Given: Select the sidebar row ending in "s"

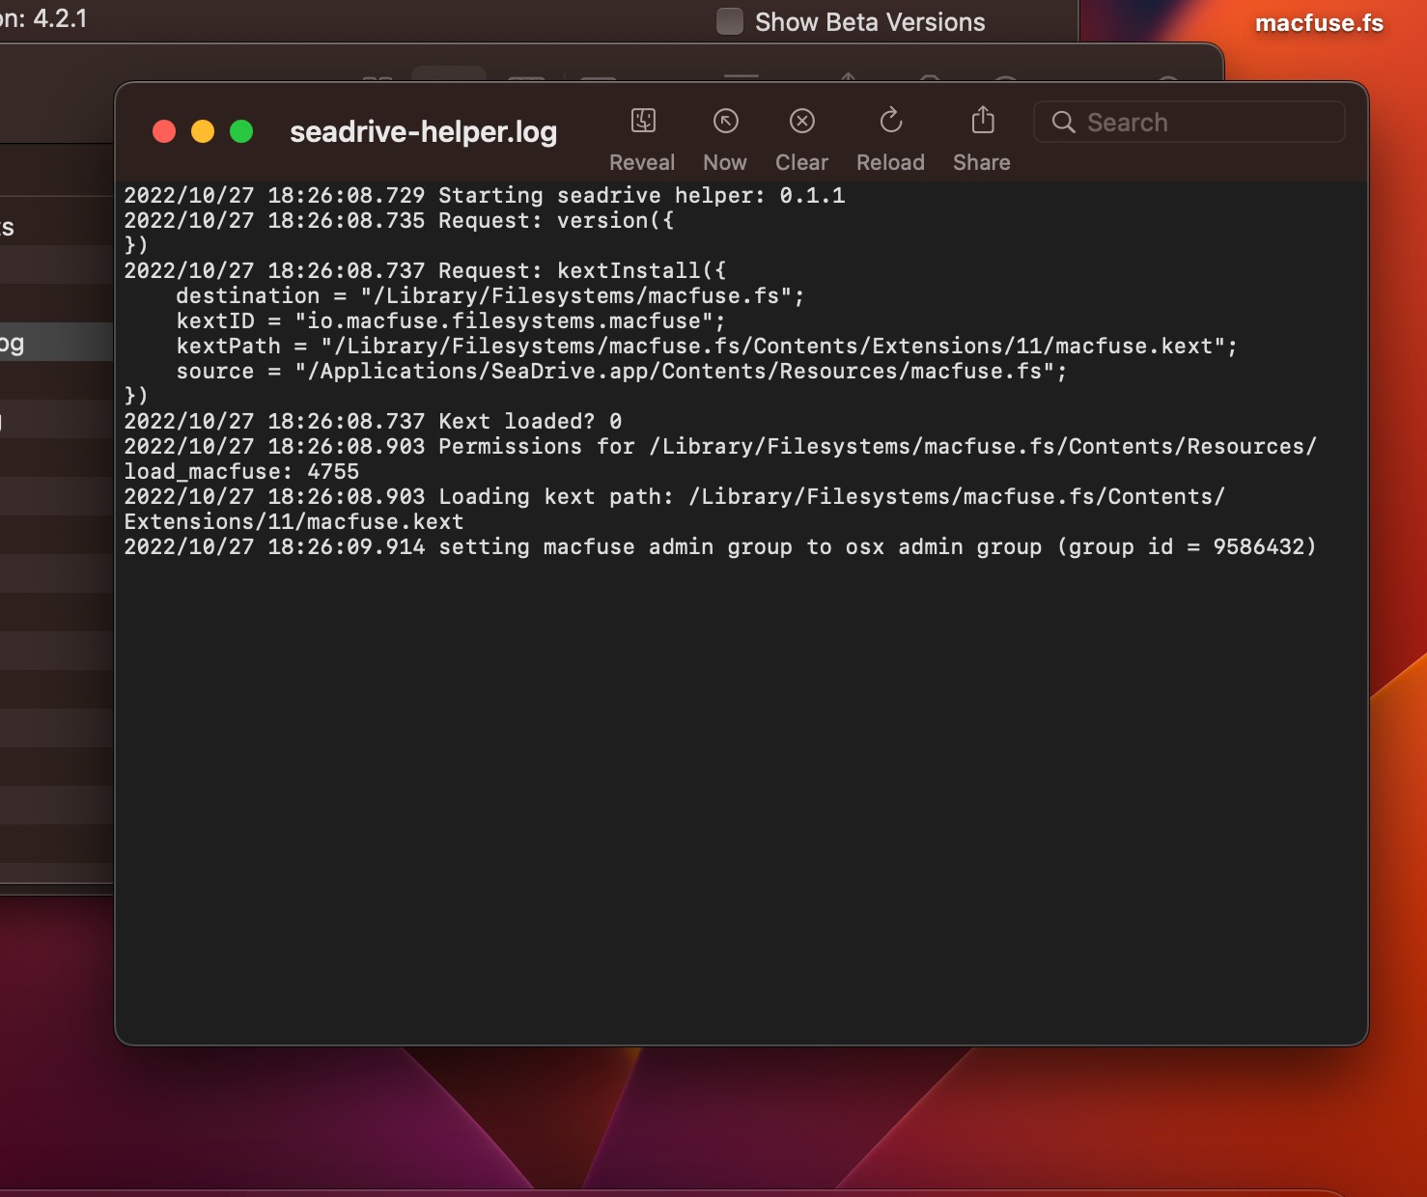Looking at the screenshot, I should point(48,228).
